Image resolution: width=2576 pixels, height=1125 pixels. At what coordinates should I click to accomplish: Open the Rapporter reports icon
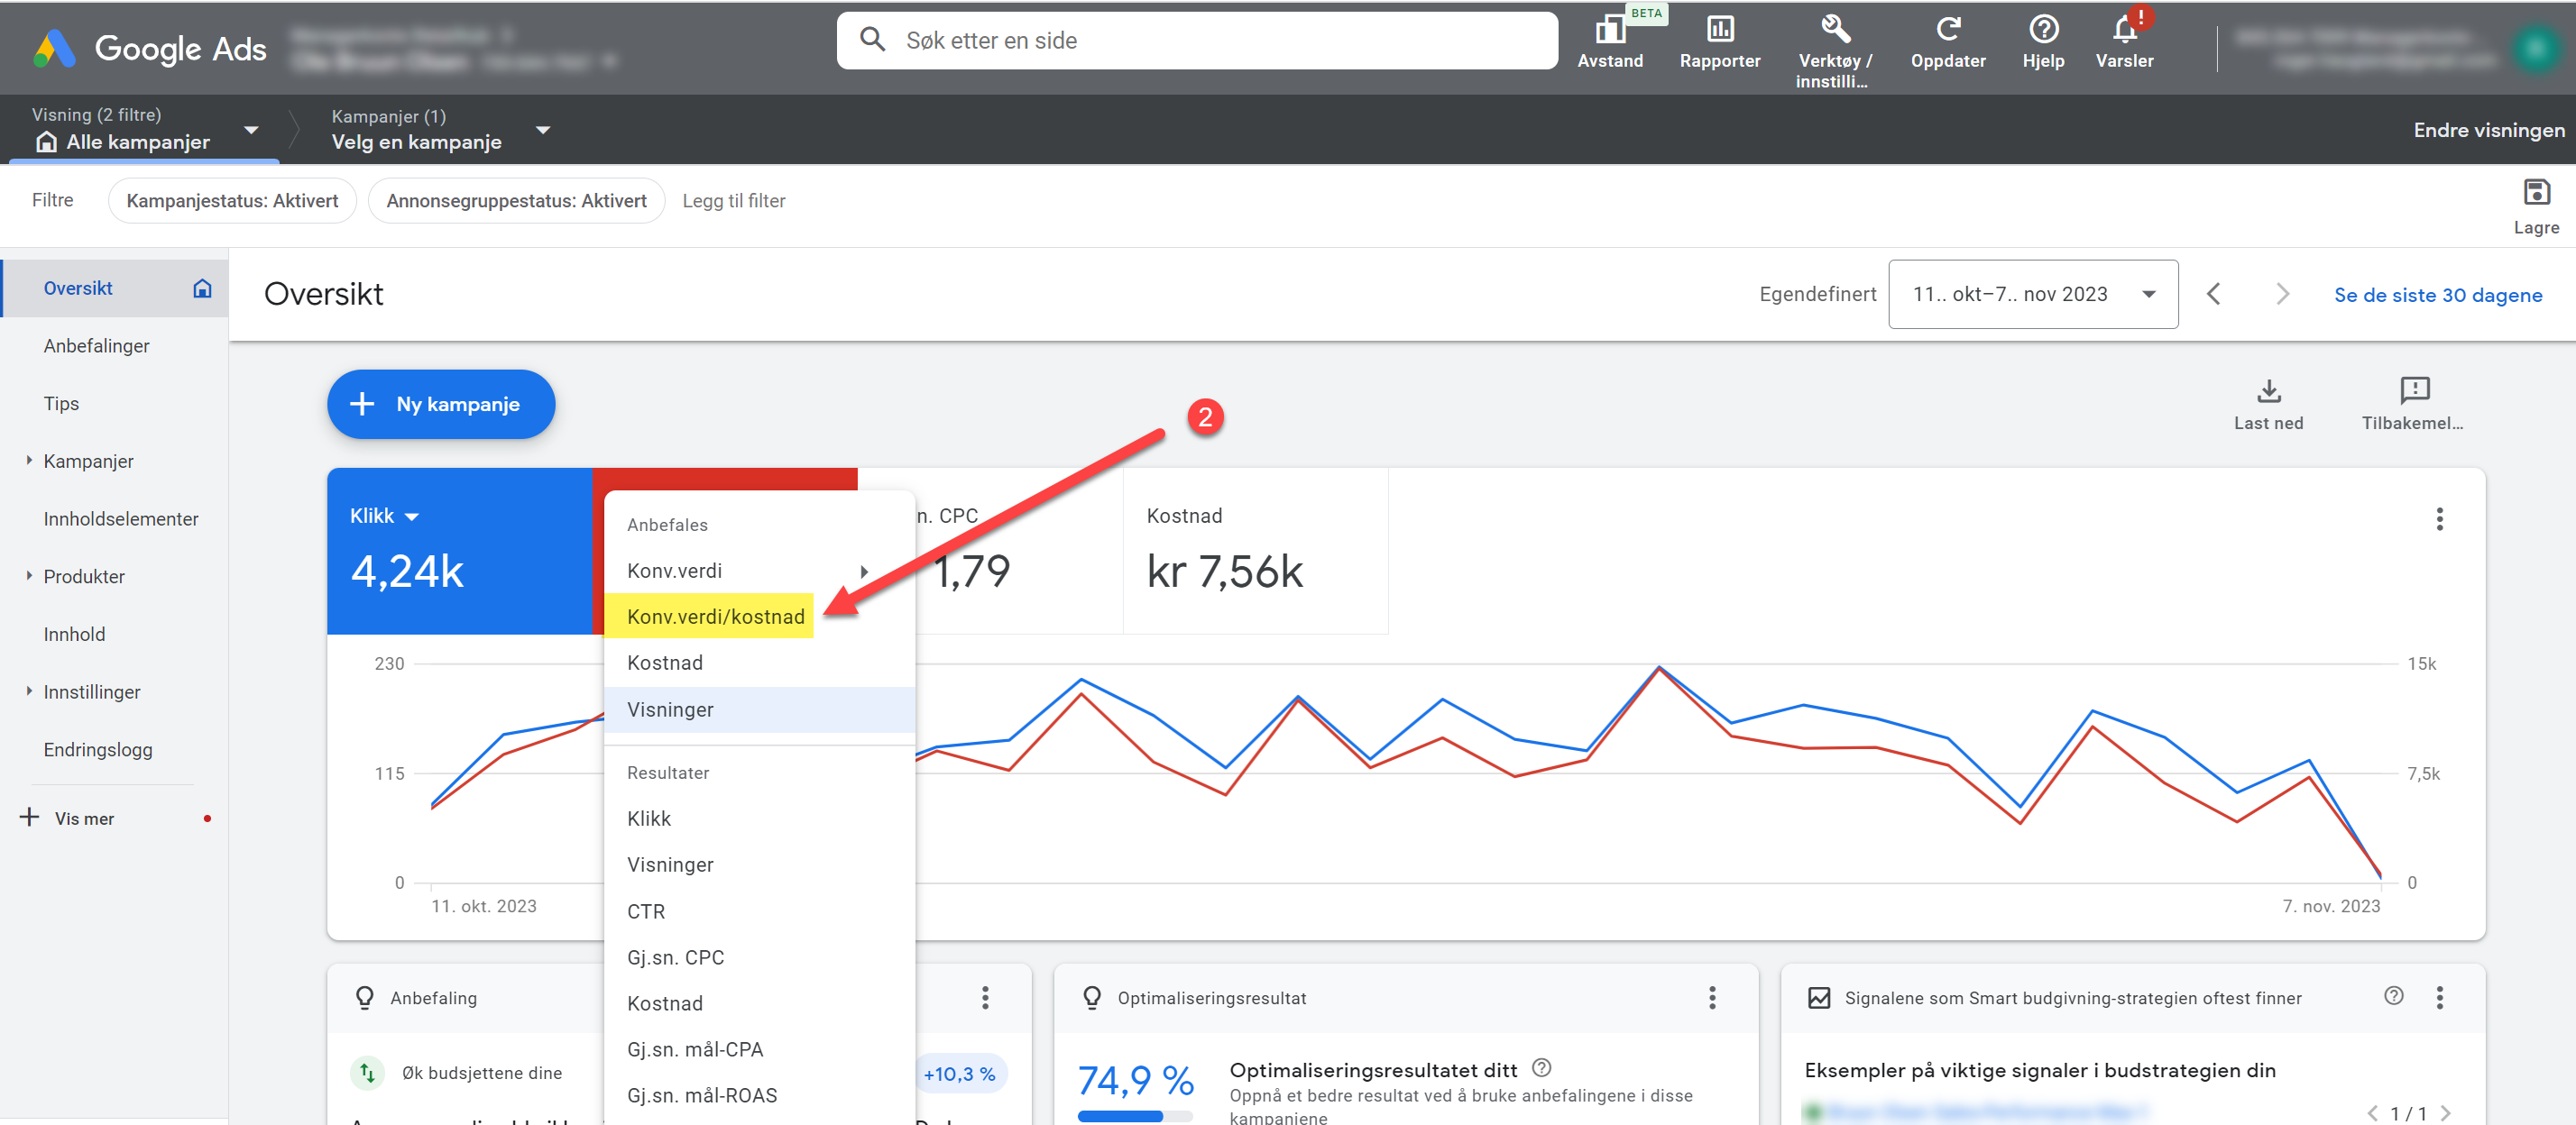(x=1719, y=30)
